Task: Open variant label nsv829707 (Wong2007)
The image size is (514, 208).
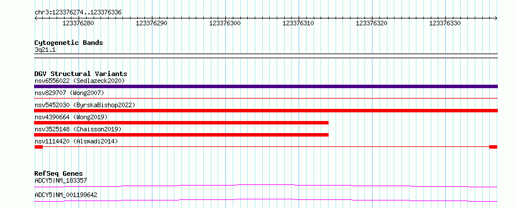Action: [x=69, y=93]
